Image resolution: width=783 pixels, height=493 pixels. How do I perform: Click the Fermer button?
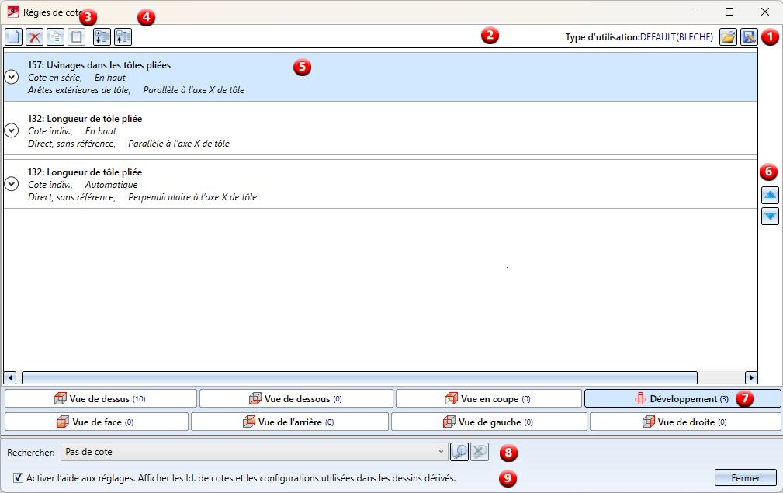tap(746, 478)
